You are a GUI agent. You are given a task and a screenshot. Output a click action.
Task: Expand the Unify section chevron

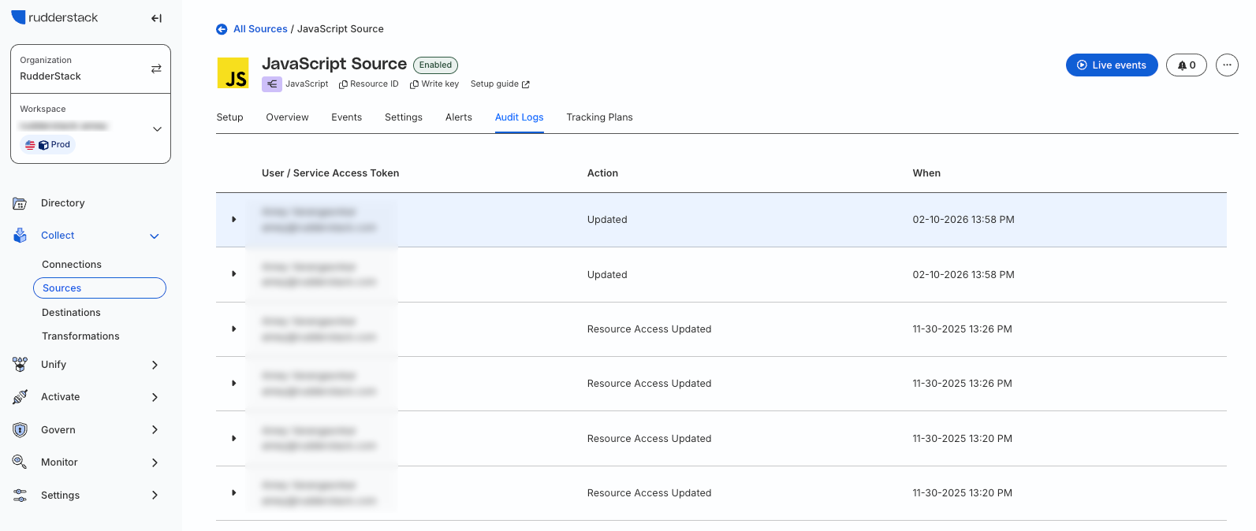pos(155,365)
